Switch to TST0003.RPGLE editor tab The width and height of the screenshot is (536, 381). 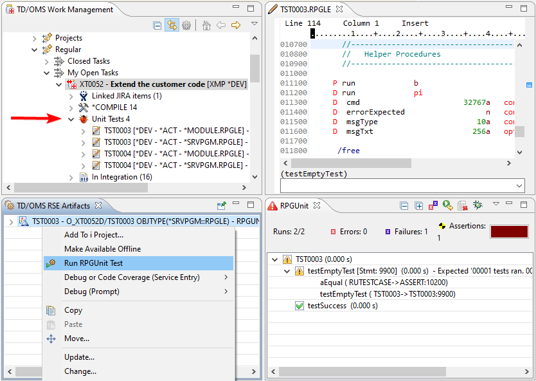(x=305, y=9)
